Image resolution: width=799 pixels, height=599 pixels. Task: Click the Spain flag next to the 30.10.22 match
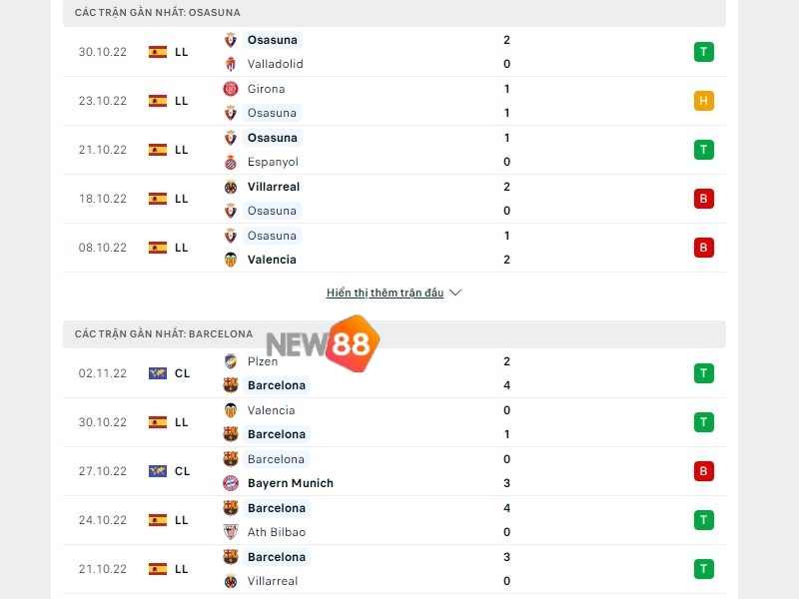pyautogui.click(x=158, y=52)
